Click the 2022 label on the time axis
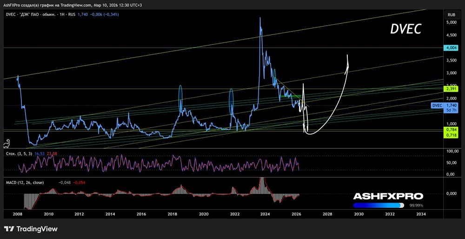 click(234, 214)
